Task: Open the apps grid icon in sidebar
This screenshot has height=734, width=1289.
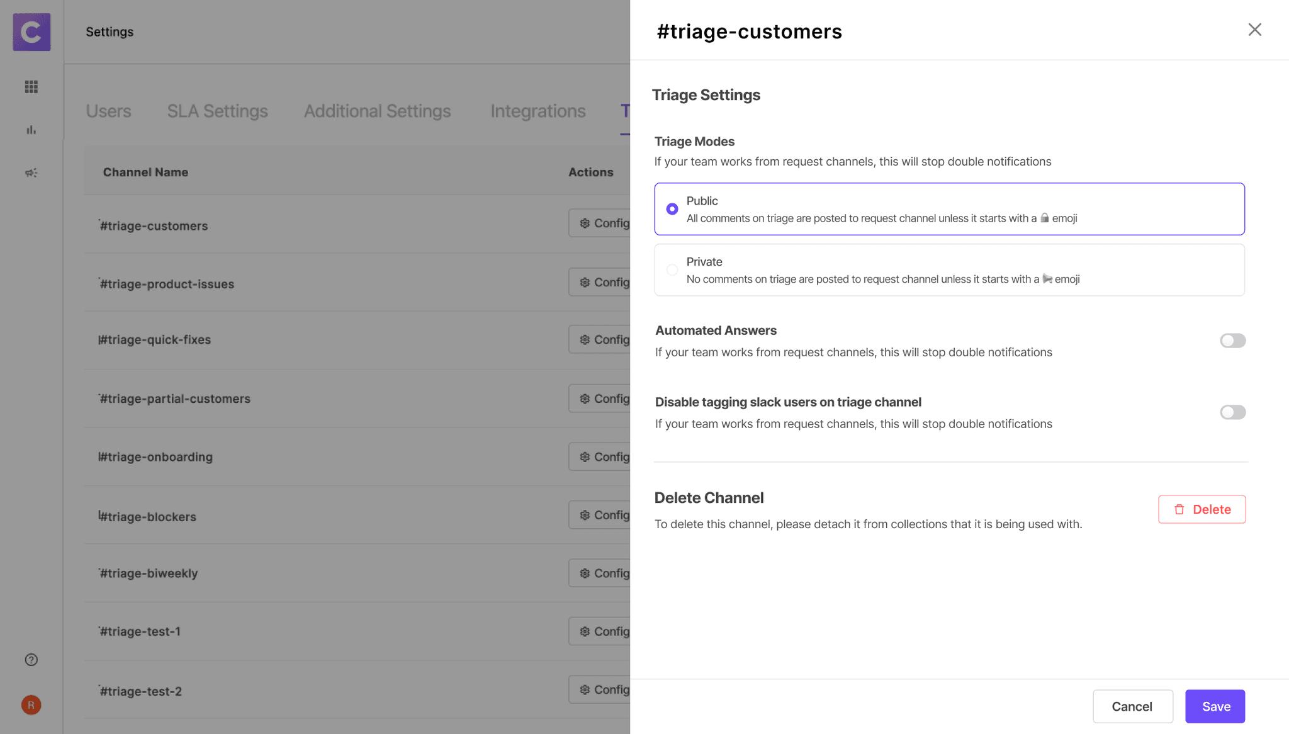Action: pyautogui.click(x=31, y=87)
